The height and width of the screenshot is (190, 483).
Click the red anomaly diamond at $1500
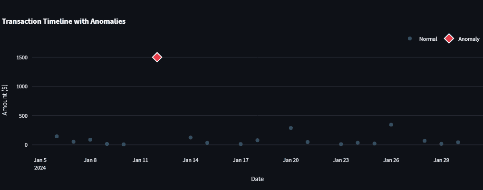(x=157, y=57)
